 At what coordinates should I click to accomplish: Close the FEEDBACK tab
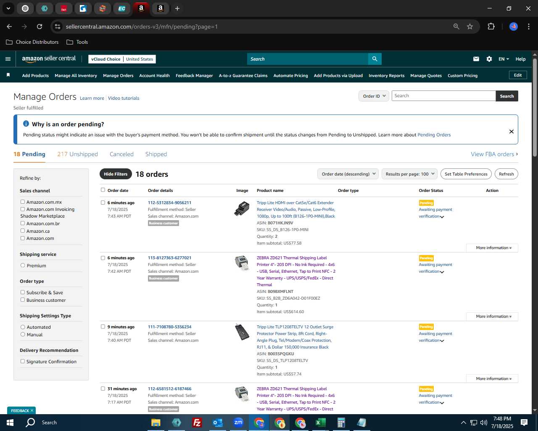pyautogui.click(x=32, y=410)
